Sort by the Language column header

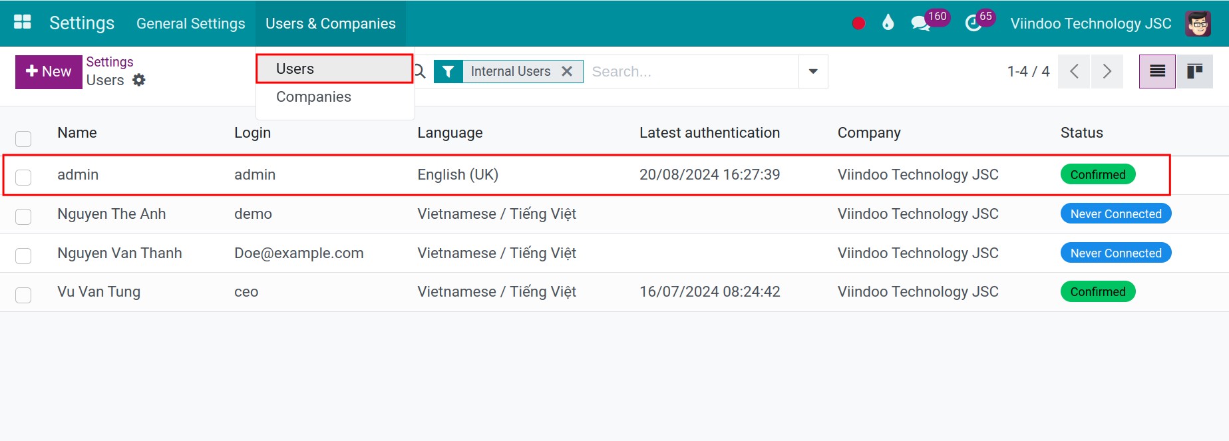(x=450, y=133)
